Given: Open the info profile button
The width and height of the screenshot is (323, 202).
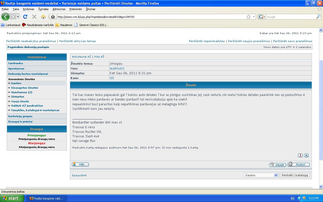Looking at the screenshot, I should point(80,164).
